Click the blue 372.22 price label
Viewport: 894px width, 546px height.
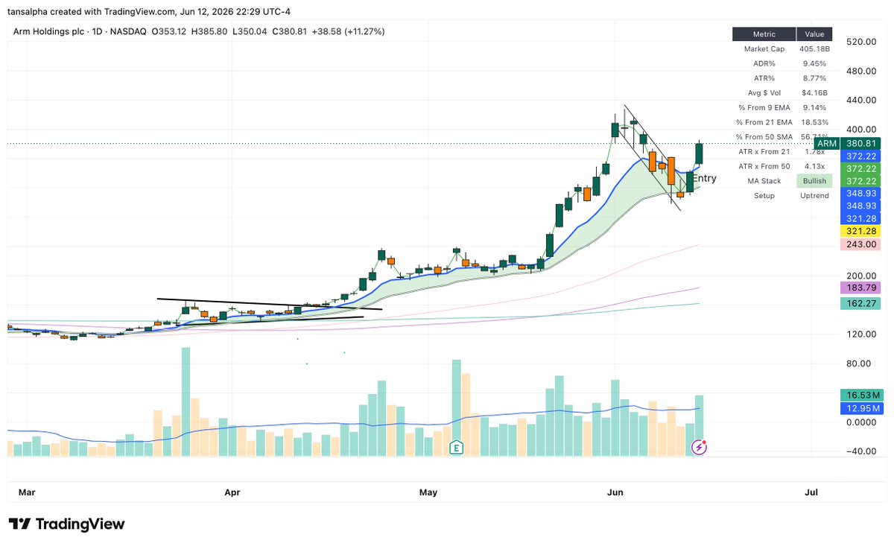coord(861,156)
